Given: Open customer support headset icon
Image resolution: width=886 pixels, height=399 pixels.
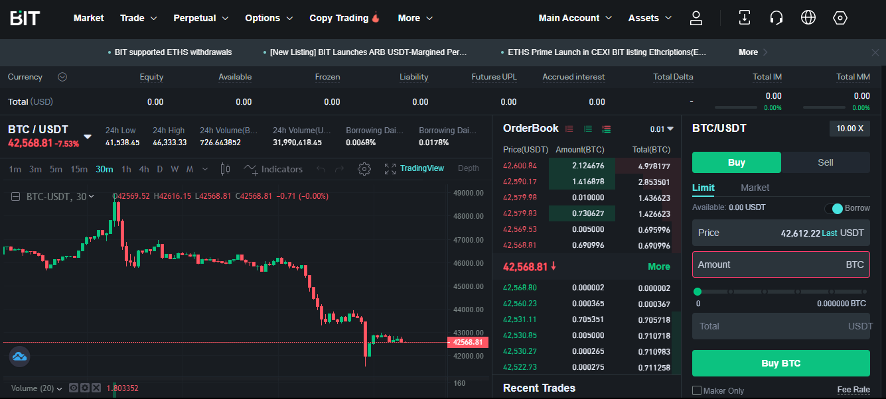Looking at the screenshot, I should (776, 18).
